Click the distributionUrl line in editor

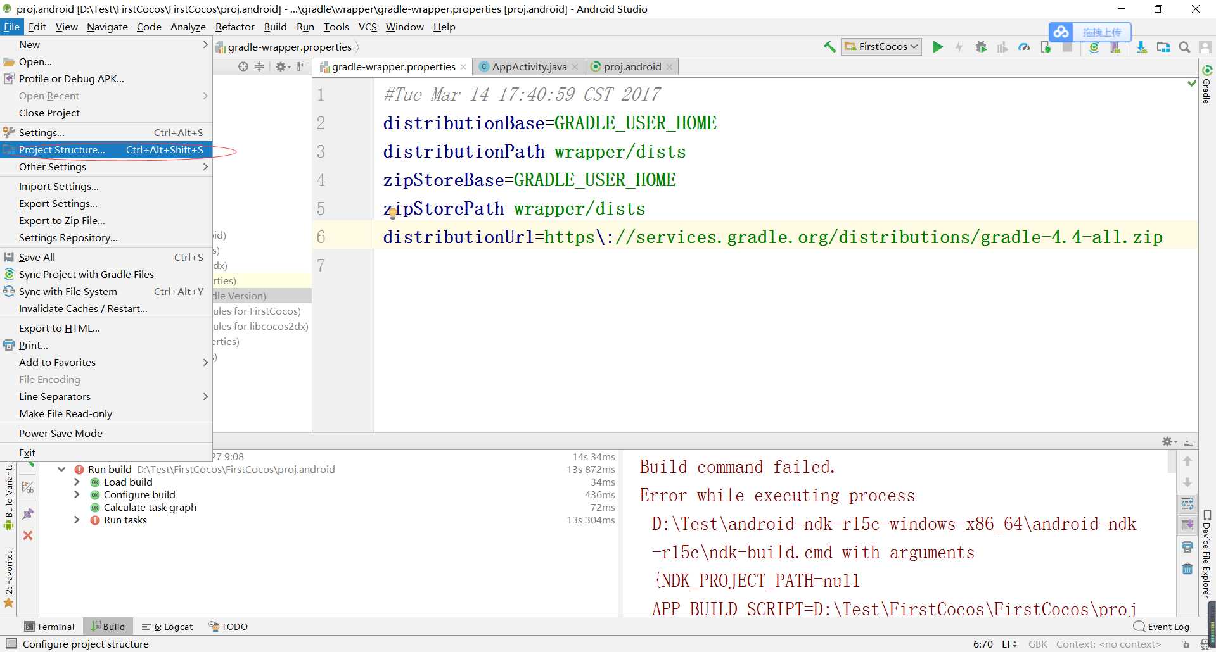(x=772, y=237)
